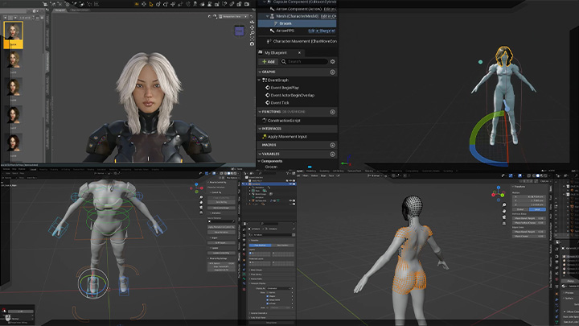
Task: Open the Vertex menu in right Blender viewport
Action: pyautogui.click(x=314, y=175)
